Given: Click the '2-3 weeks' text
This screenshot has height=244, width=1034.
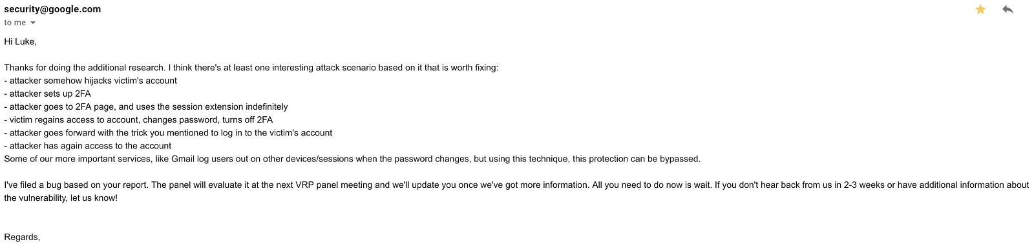Looking at the screenshot, I should (864, 185).
